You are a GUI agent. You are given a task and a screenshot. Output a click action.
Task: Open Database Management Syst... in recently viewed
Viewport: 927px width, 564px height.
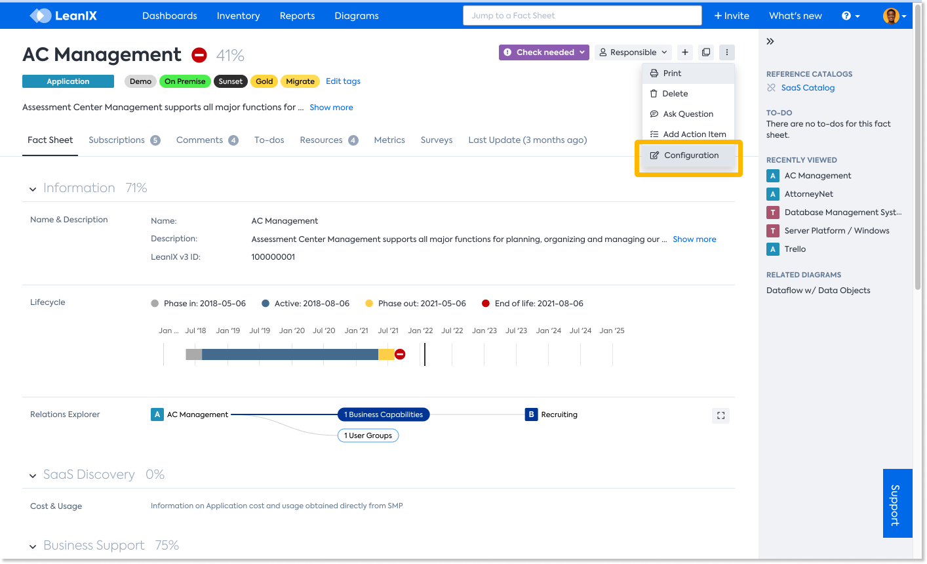(x=834, y=212)
